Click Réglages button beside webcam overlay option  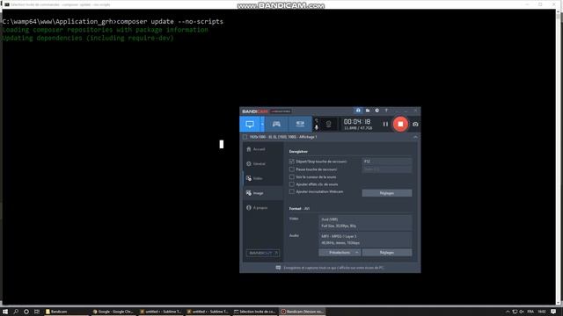coord(387,193)
